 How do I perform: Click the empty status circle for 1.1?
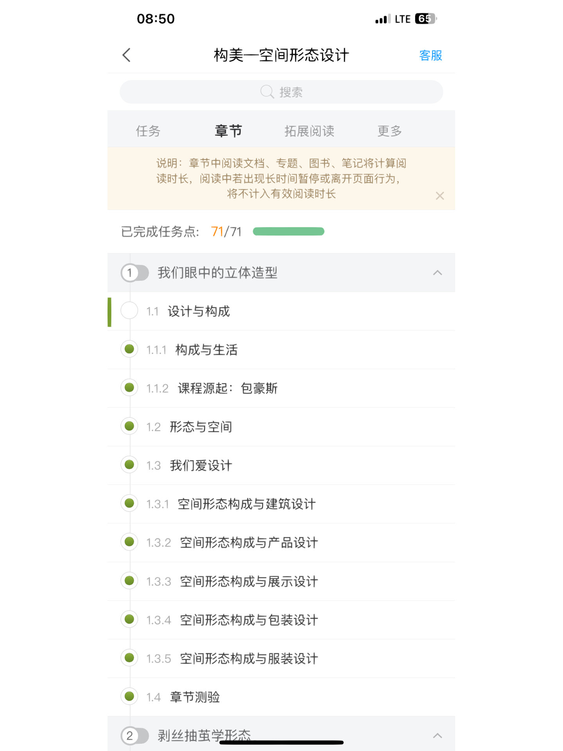[129, 311]
